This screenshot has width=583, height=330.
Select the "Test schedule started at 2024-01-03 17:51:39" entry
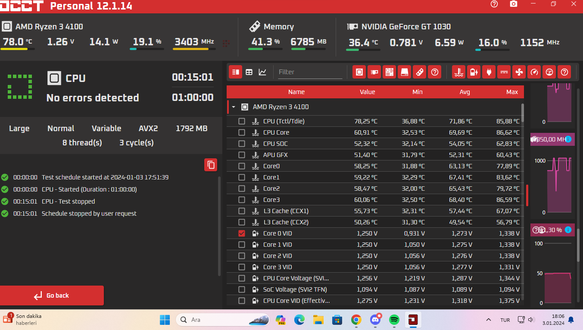(x=105, y=177)
